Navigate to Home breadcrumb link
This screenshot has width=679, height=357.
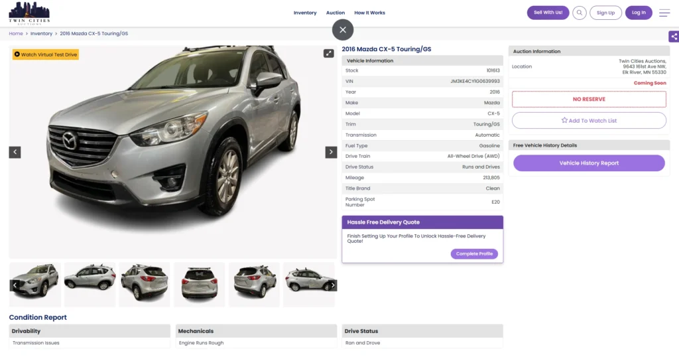point(16,33)
